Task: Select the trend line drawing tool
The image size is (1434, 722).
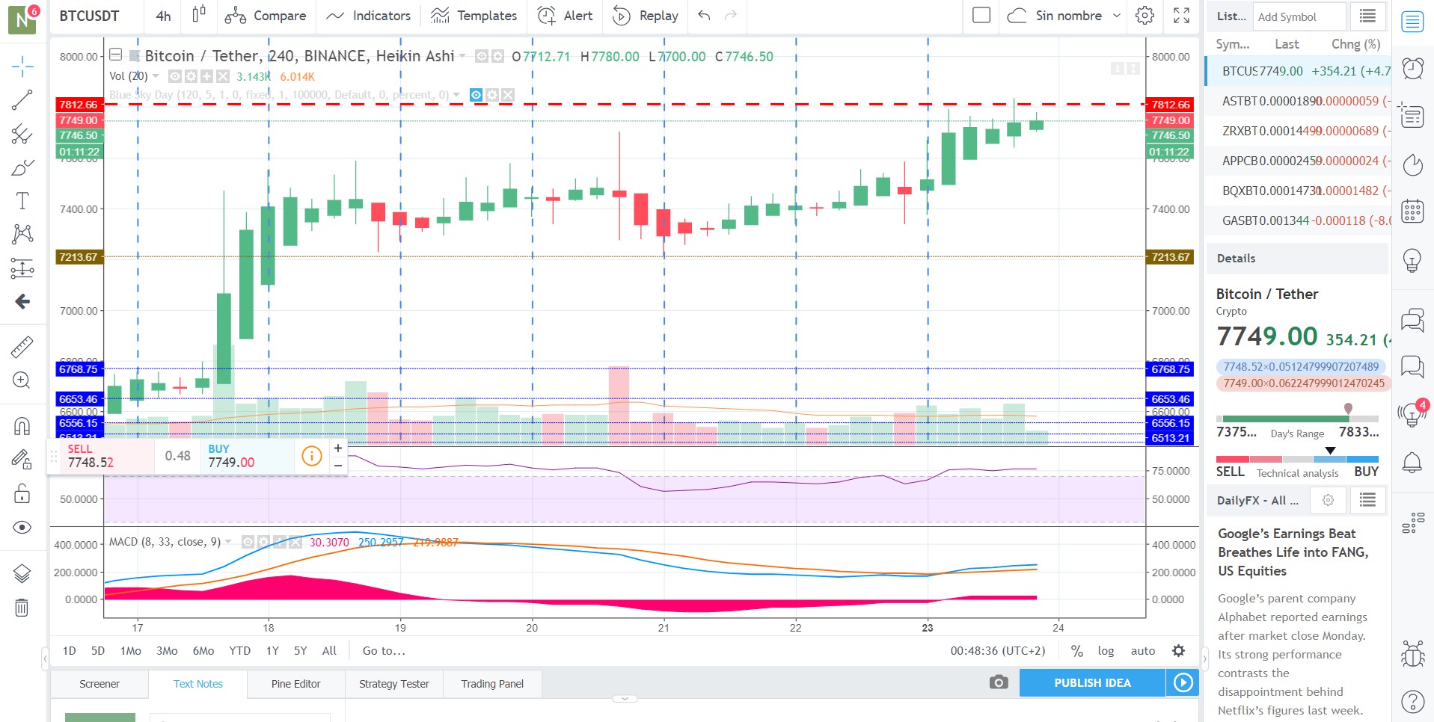Action: 22,100
